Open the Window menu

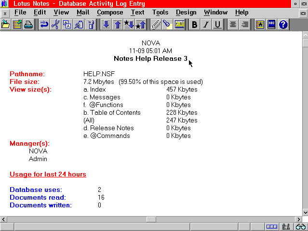(x=215, y=13)
